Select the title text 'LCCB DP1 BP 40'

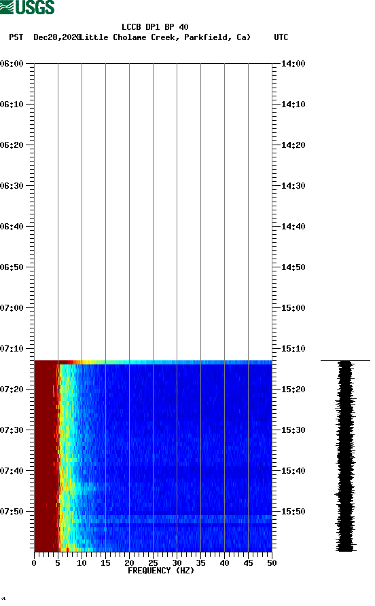[x=155, y=27]
